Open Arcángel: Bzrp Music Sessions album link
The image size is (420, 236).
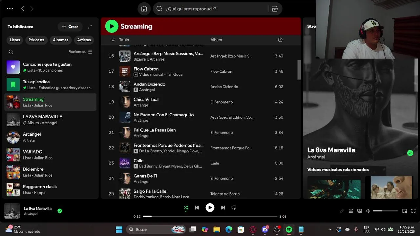click(231, 56)
